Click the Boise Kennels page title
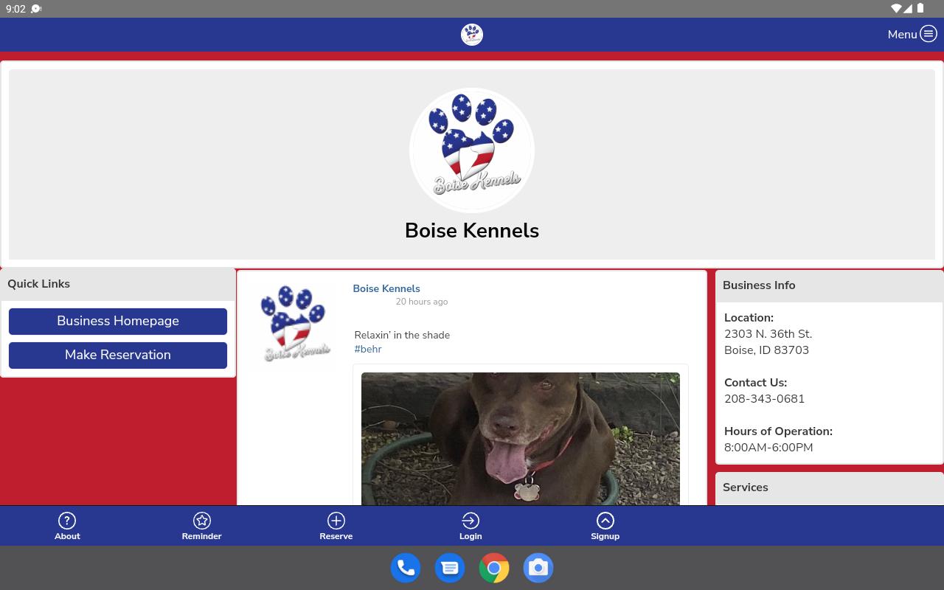 (472, 230)
